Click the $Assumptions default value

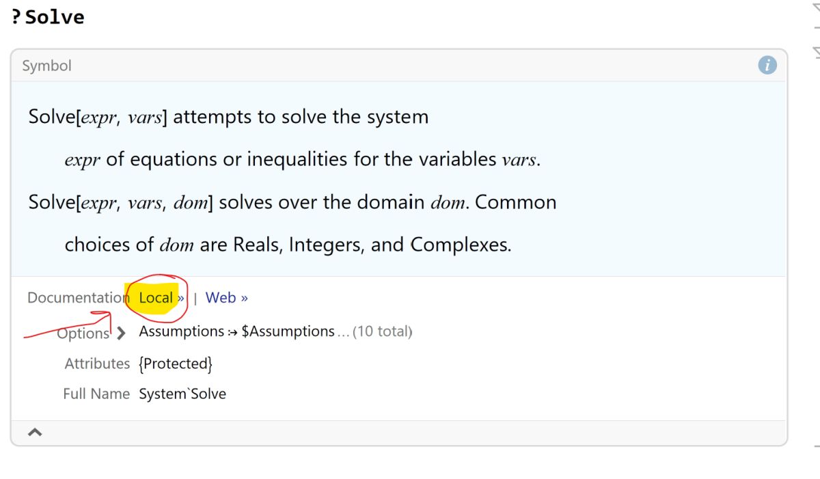point(288,331)
